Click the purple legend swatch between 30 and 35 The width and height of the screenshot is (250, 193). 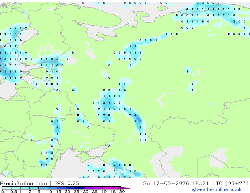tap(88, 188)
